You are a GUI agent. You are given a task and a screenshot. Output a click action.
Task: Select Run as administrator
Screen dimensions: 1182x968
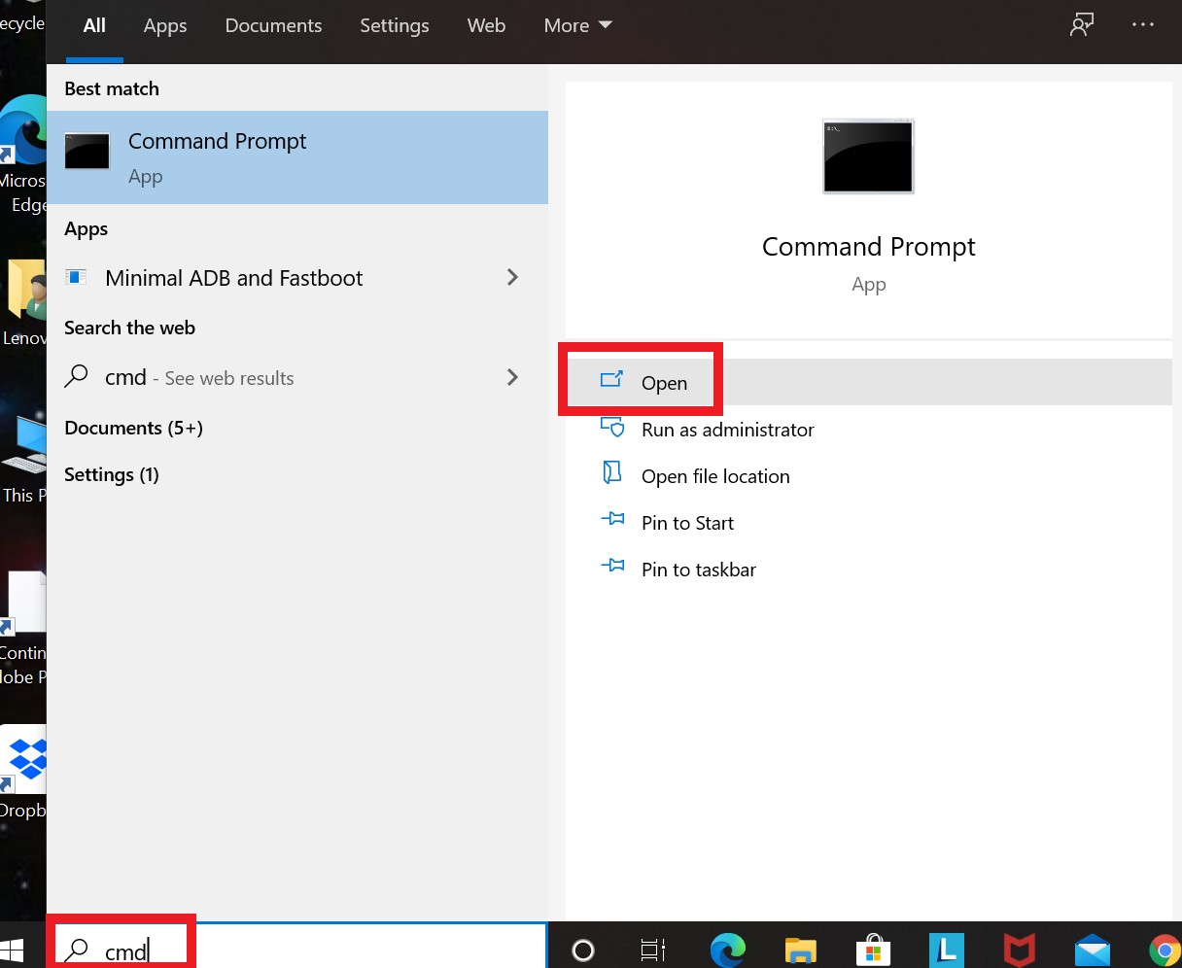click(727, 430)
